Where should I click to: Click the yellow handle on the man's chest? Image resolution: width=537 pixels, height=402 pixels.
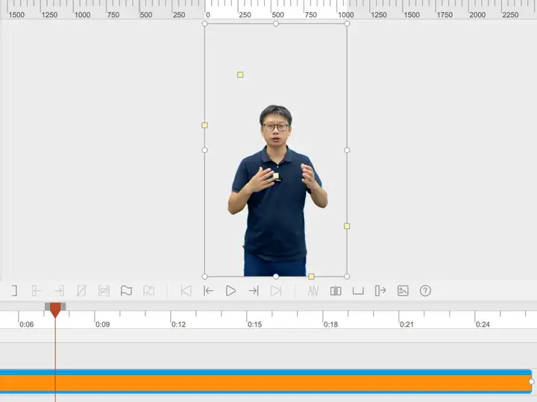tap(276, 176)
